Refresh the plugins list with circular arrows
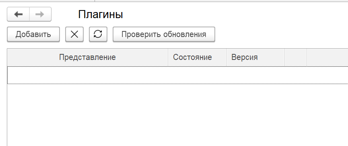The image size is (348, 146). tap(98, 34)
